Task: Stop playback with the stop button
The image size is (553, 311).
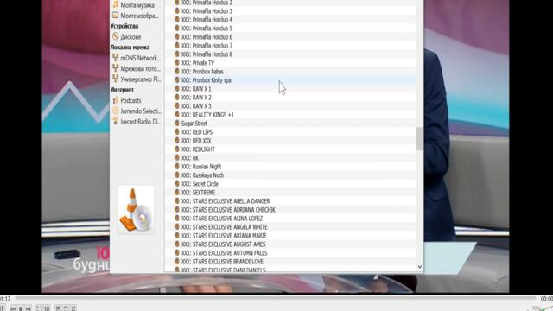Action: (x=21, y=308)
